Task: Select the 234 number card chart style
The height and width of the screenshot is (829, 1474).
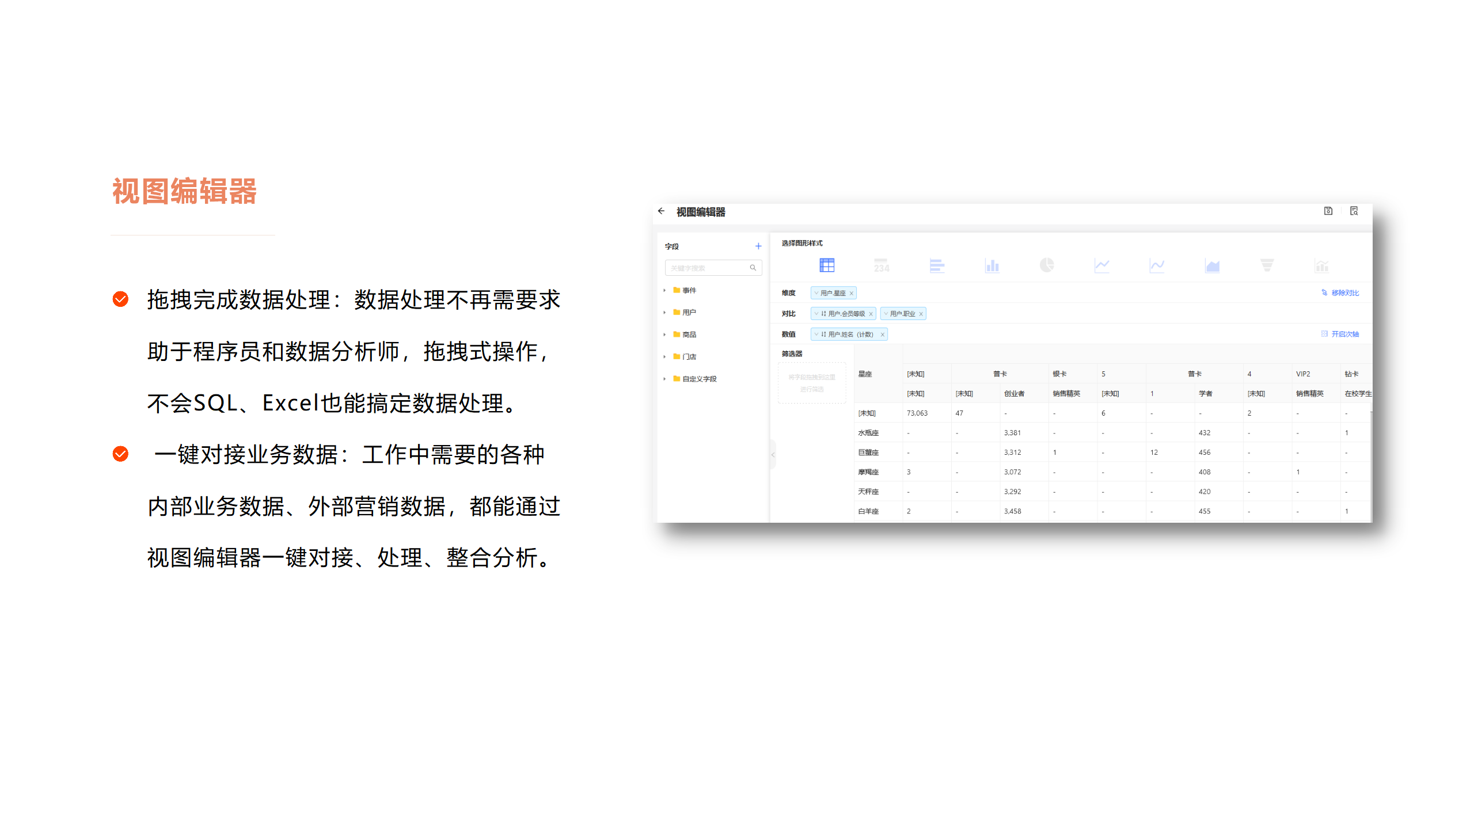Action: tap(882, 265)
